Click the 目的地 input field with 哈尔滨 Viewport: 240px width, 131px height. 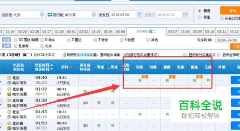coord(81,15)
